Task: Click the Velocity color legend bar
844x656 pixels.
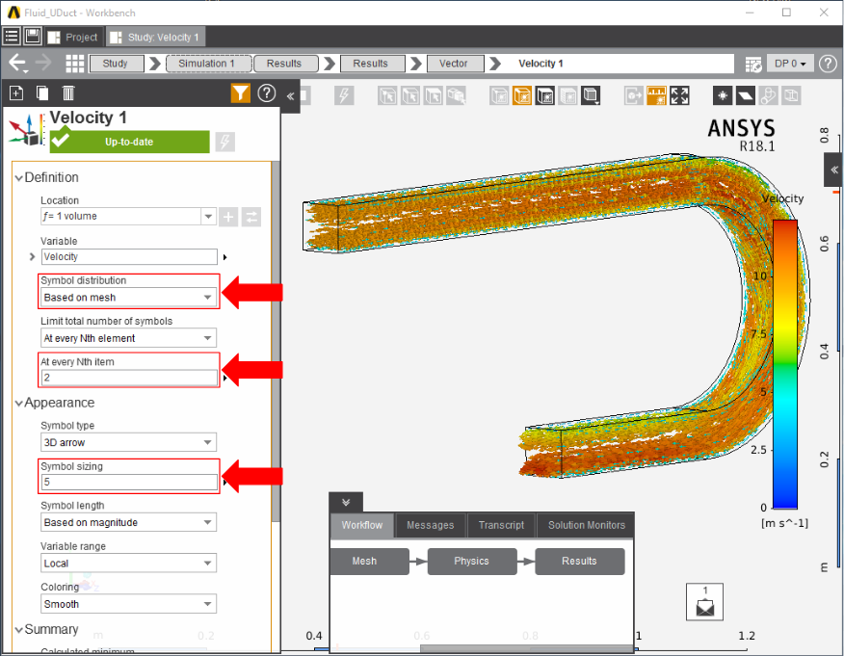Action: click(785, 364)
